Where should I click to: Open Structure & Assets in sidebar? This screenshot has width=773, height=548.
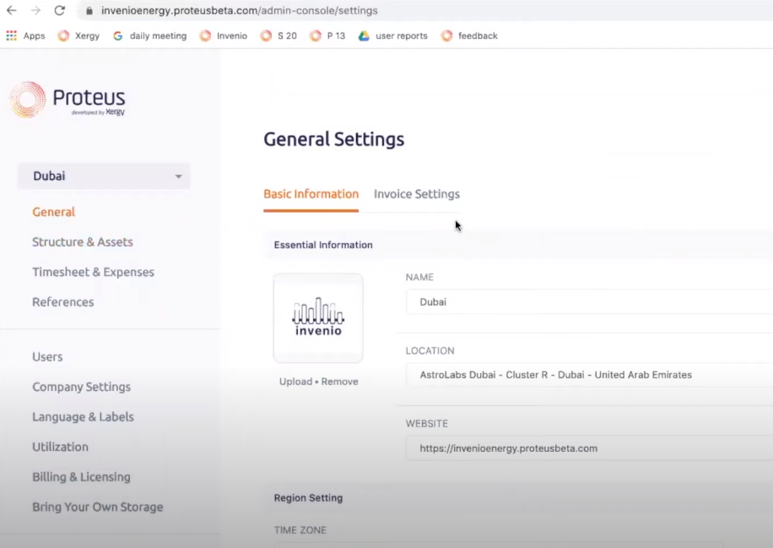[x=83, y=241]
